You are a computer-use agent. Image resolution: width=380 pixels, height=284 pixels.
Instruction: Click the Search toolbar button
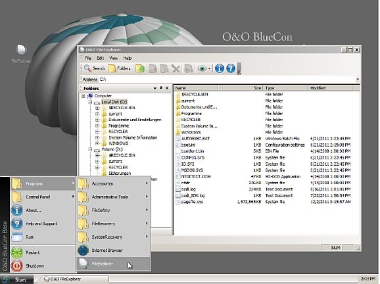(95, 68)
